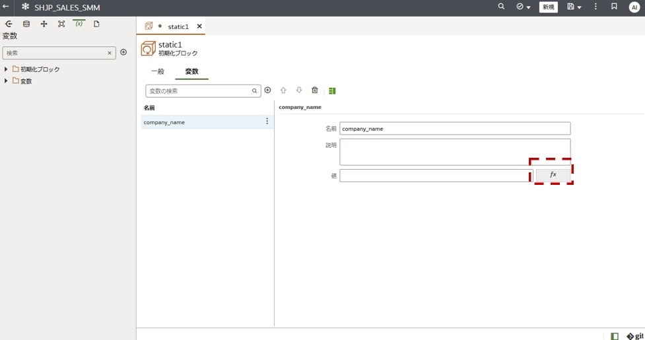Open the physical layer database icon
The width and height of the screenshot is (645, 340).
26,24
